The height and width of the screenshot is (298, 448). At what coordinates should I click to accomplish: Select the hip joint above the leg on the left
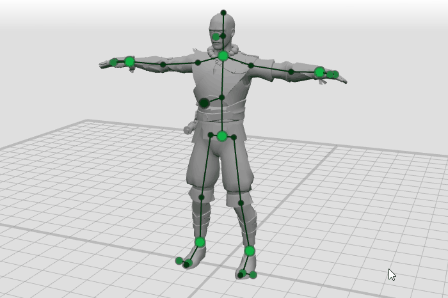(x=211, y=135)
